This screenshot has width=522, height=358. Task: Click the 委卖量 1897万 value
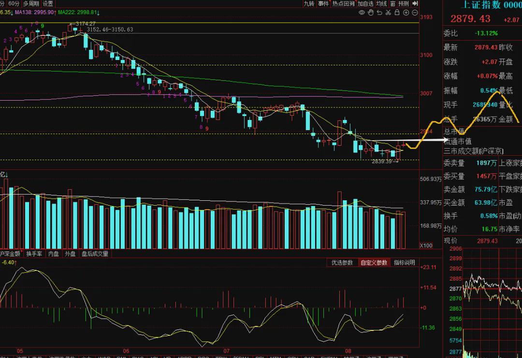click(486, 163)
